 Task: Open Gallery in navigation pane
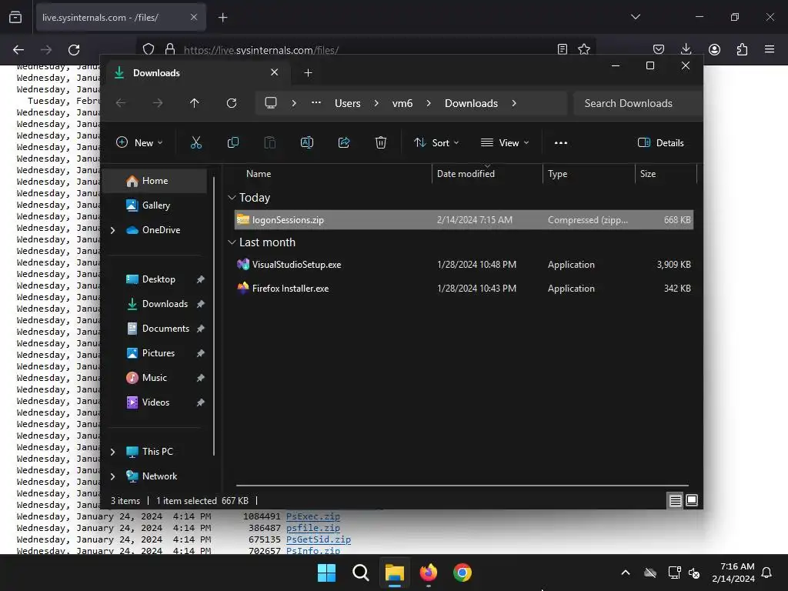(x=154, y=205)
